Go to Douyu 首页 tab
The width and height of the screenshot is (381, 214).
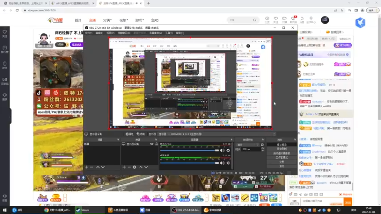(x=78, y=20)
